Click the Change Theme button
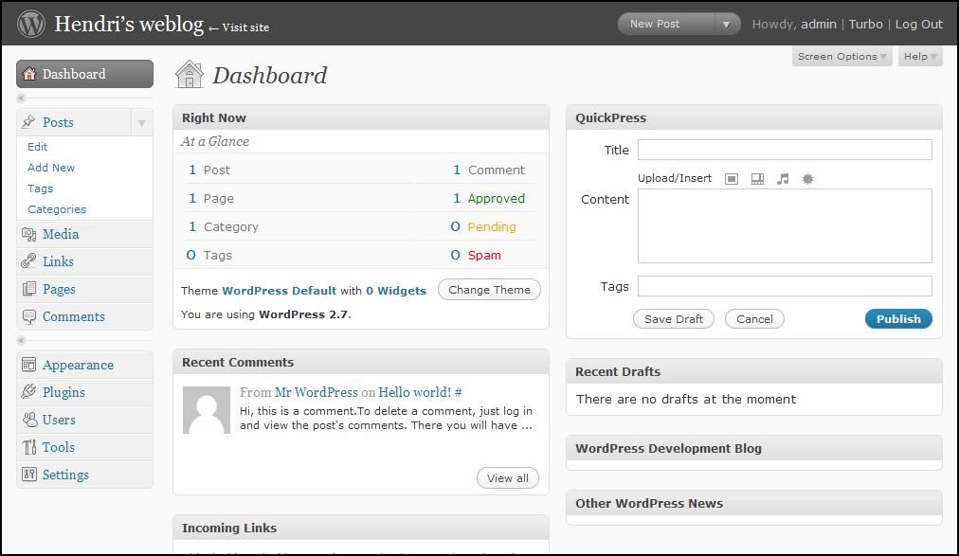Screen dimensions: 959x556 [x=489, y=290]
